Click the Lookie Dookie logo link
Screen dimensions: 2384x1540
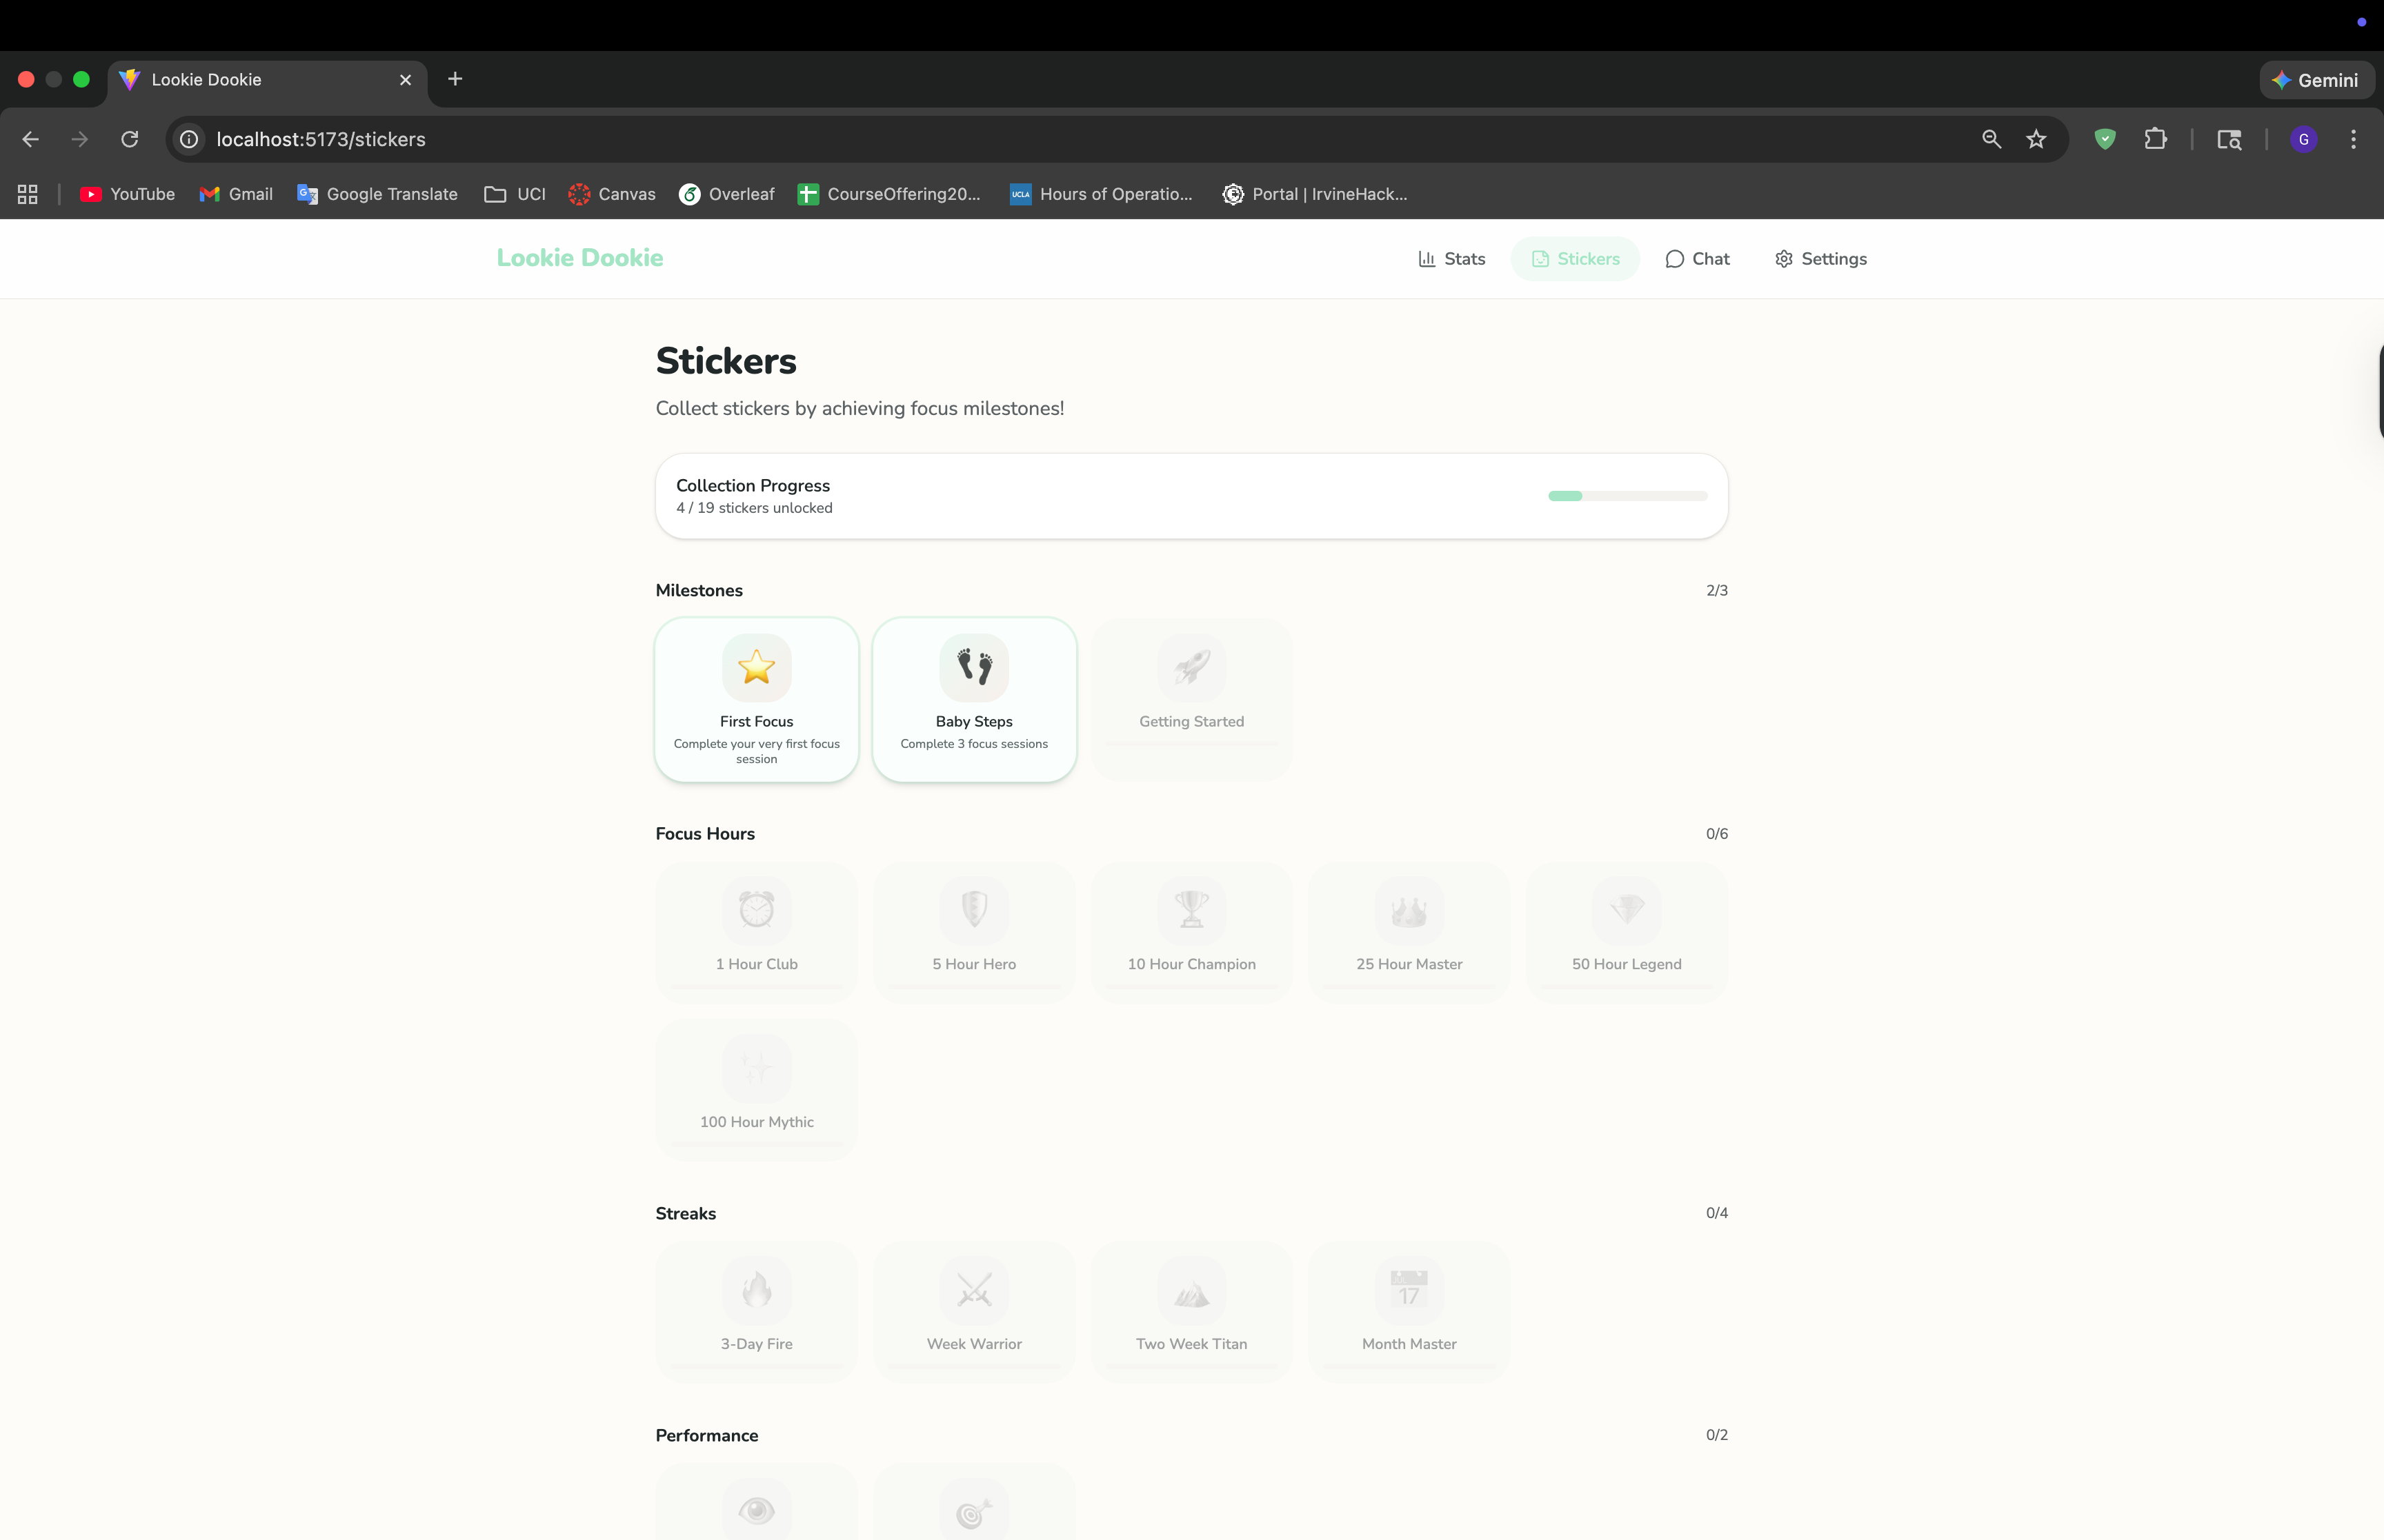(x=579, y=258)
